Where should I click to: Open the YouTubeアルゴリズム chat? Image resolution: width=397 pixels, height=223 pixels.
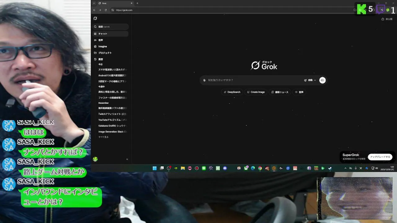pyautogui.click(x=112, y=120)
